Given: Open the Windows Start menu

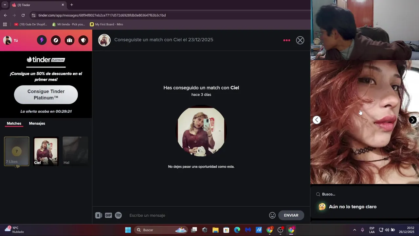Looking at the screenshot, I should click(128, 230).
